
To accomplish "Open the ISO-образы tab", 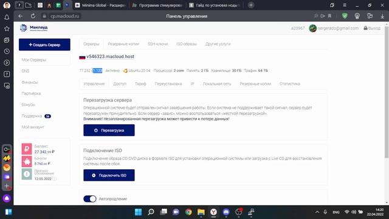I will tap(187, 44).
